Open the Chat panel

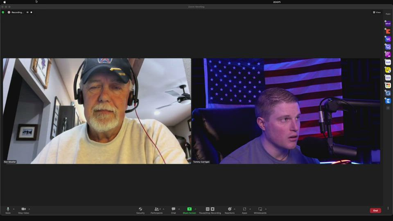point(174,210)
